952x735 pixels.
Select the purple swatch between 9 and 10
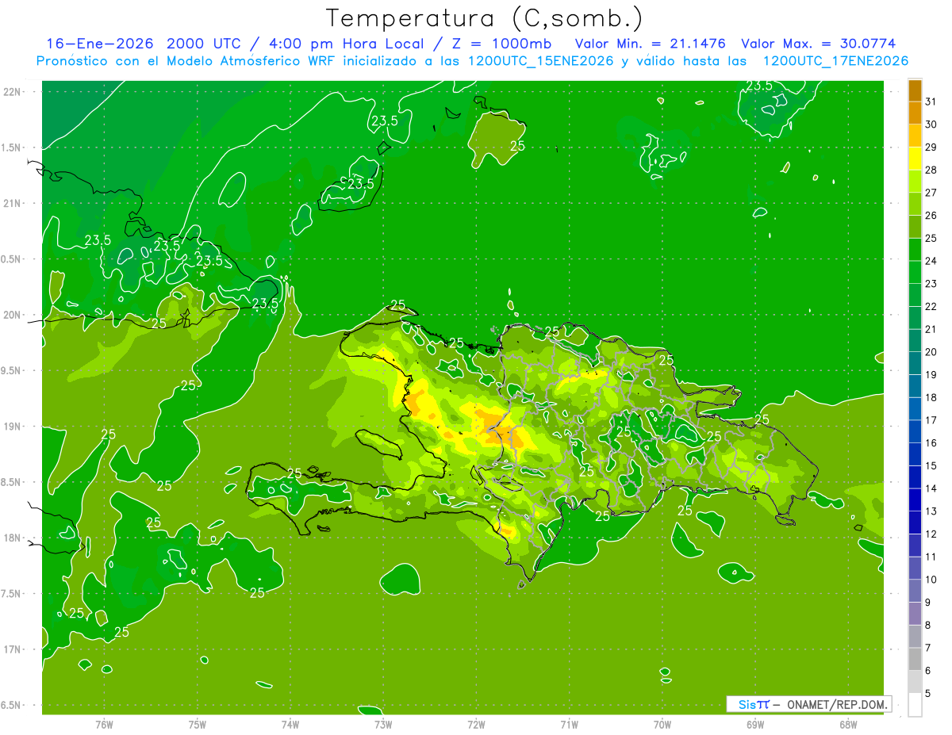(915, 591)
